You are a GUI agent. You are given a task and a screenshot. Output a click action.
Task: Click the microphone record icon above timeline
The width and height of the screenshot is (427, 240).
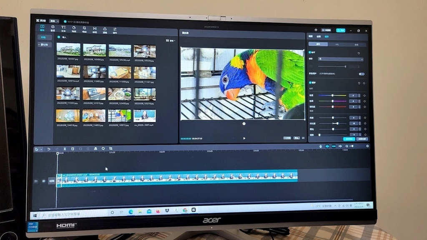[x=321, y=146]
